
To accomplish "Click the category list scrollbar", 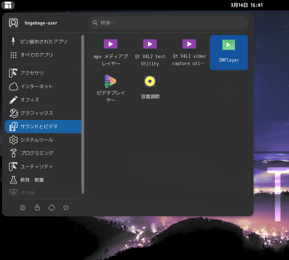I will coord(83,114).
